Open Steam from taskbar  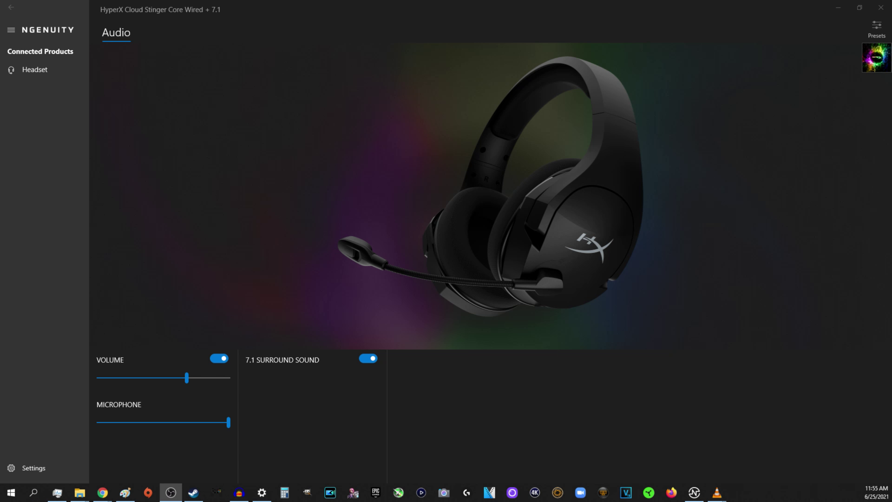point(194,493)
